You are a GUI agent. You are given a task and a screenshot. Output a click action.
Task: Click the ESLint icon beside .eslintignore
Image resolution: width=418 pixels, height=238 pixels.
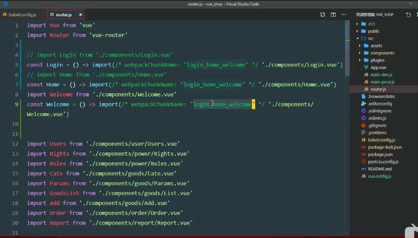tap(363, 110)
